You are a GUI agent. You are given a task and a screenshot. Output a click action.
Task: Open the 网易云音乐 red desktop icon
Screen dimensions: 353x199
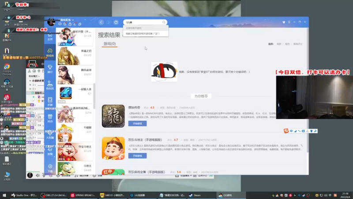point(7,98)
